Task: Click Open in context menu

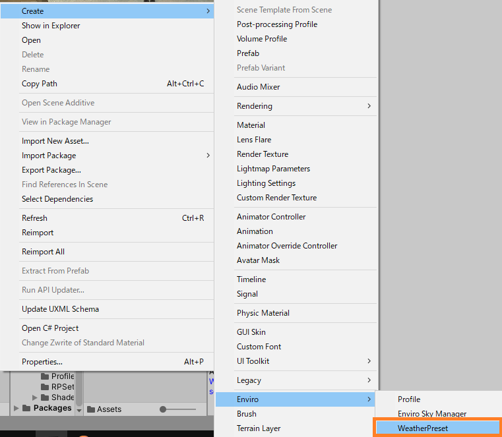Action: [107, 40]
